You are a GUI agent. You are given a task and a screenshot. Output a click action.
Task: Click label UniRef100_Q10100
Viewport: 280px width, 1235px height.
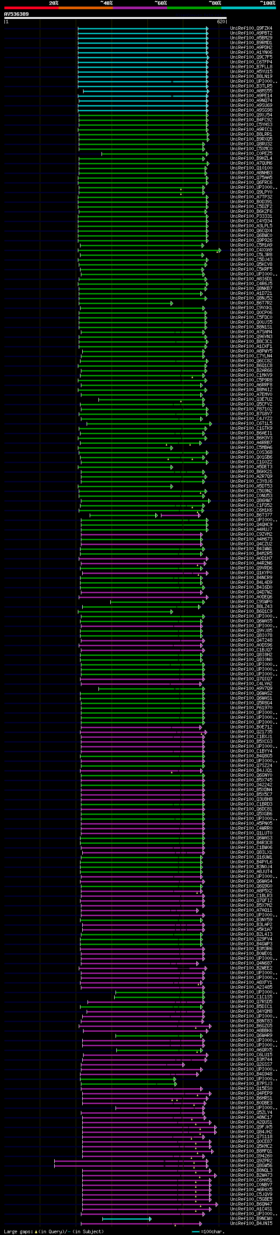point(251,168)
